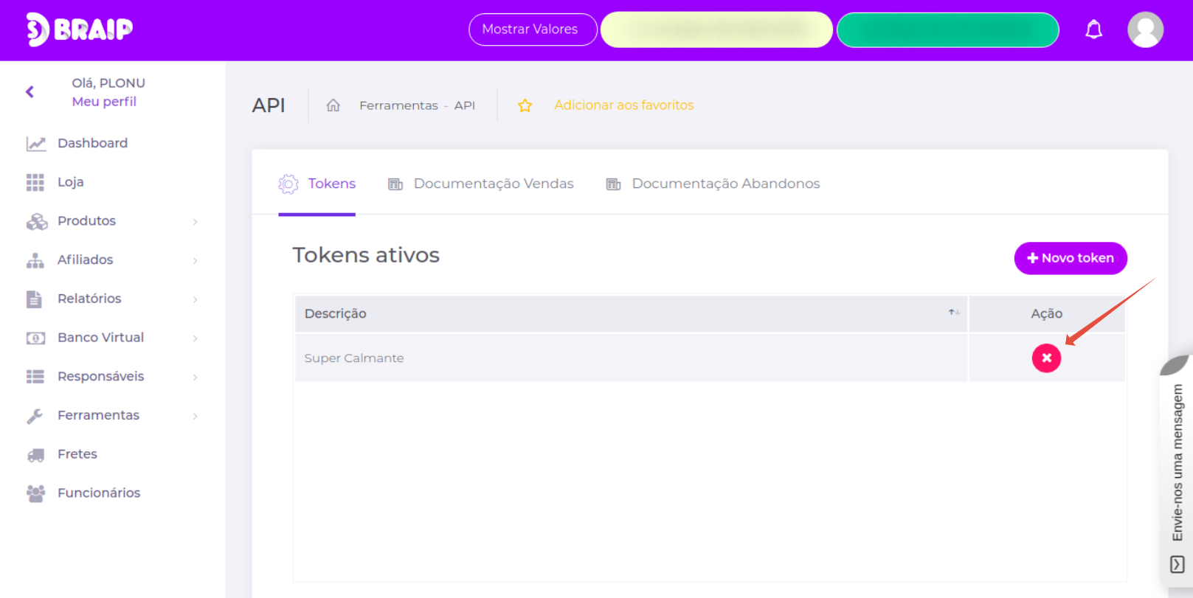Click the Responsáveis list icon
This screenshot has width=1193, height=598.
point(35,377)
